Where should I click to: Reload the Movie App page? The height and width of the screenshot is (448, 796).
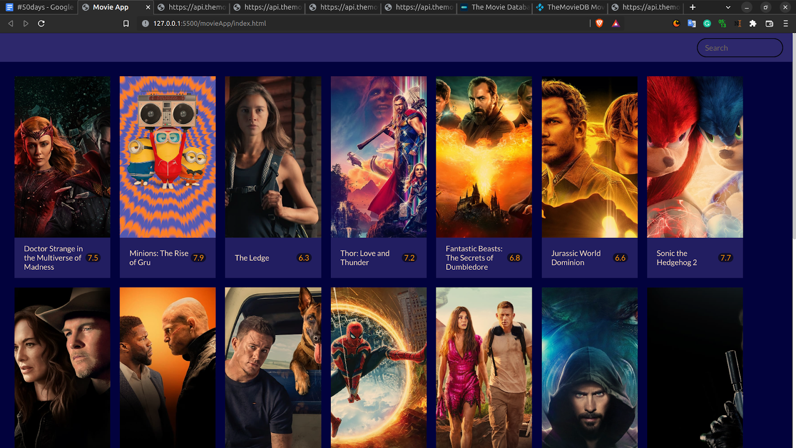point(41,23)
